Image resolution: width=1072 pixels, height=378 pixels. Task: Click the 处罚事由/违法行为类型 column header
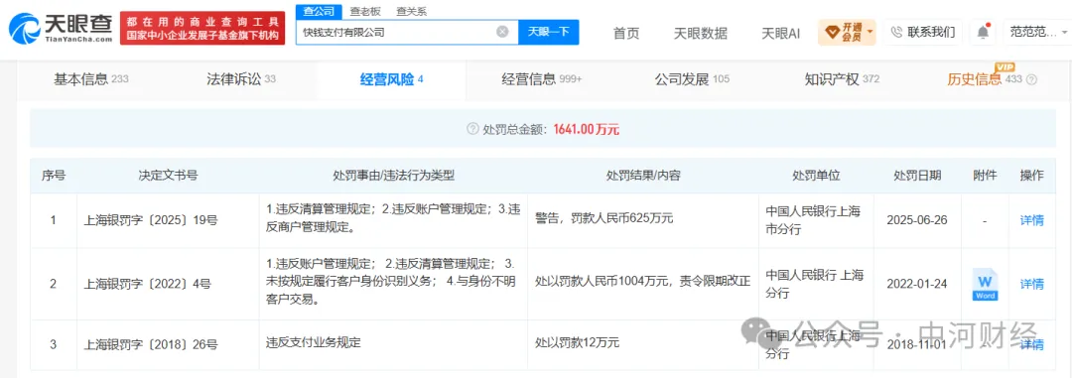click(393, 176)
